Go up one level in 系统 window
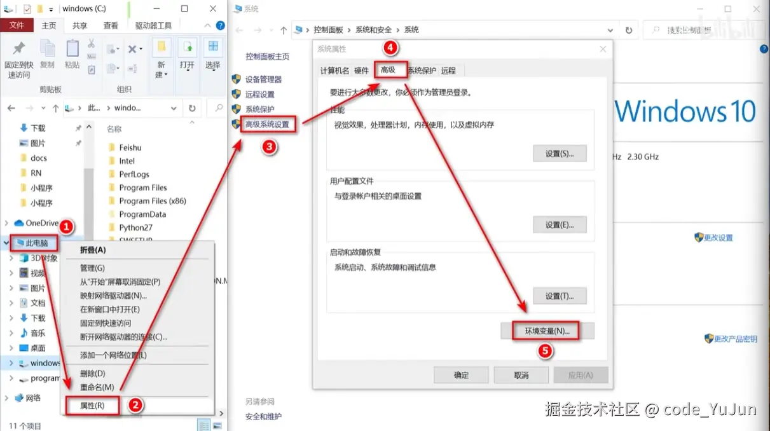Image resolution: width=770 pixels, height=431 pixels. (x=284, y=30)
